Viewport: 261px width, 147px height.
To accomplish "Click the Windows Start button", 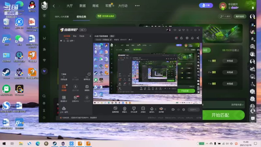I will [x=4, y=143].
